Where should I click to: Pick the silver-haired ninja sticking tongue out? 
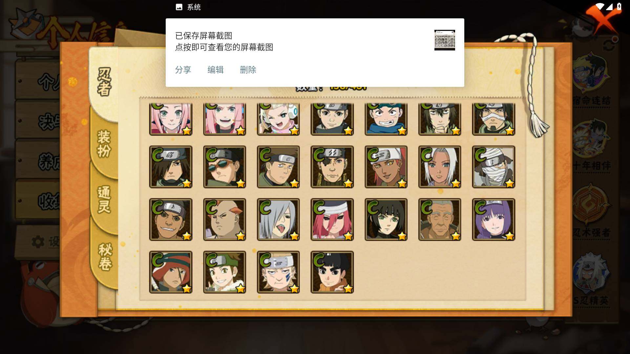coord(278,220)
